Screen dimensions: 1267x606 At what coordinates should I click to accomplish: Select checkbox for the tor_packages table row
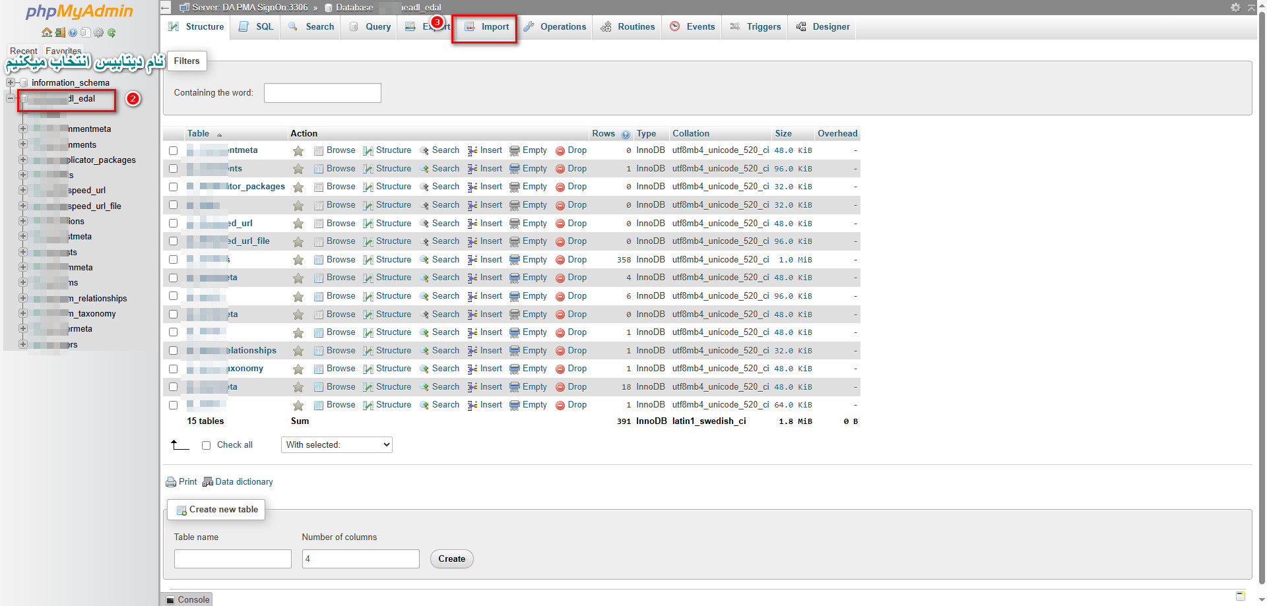click(x=173, y=187)
